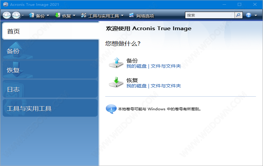This screenshot has height=166, width=263.
Task: Open 工具与实用工具 in the sidebar
Action: (50, 109)
